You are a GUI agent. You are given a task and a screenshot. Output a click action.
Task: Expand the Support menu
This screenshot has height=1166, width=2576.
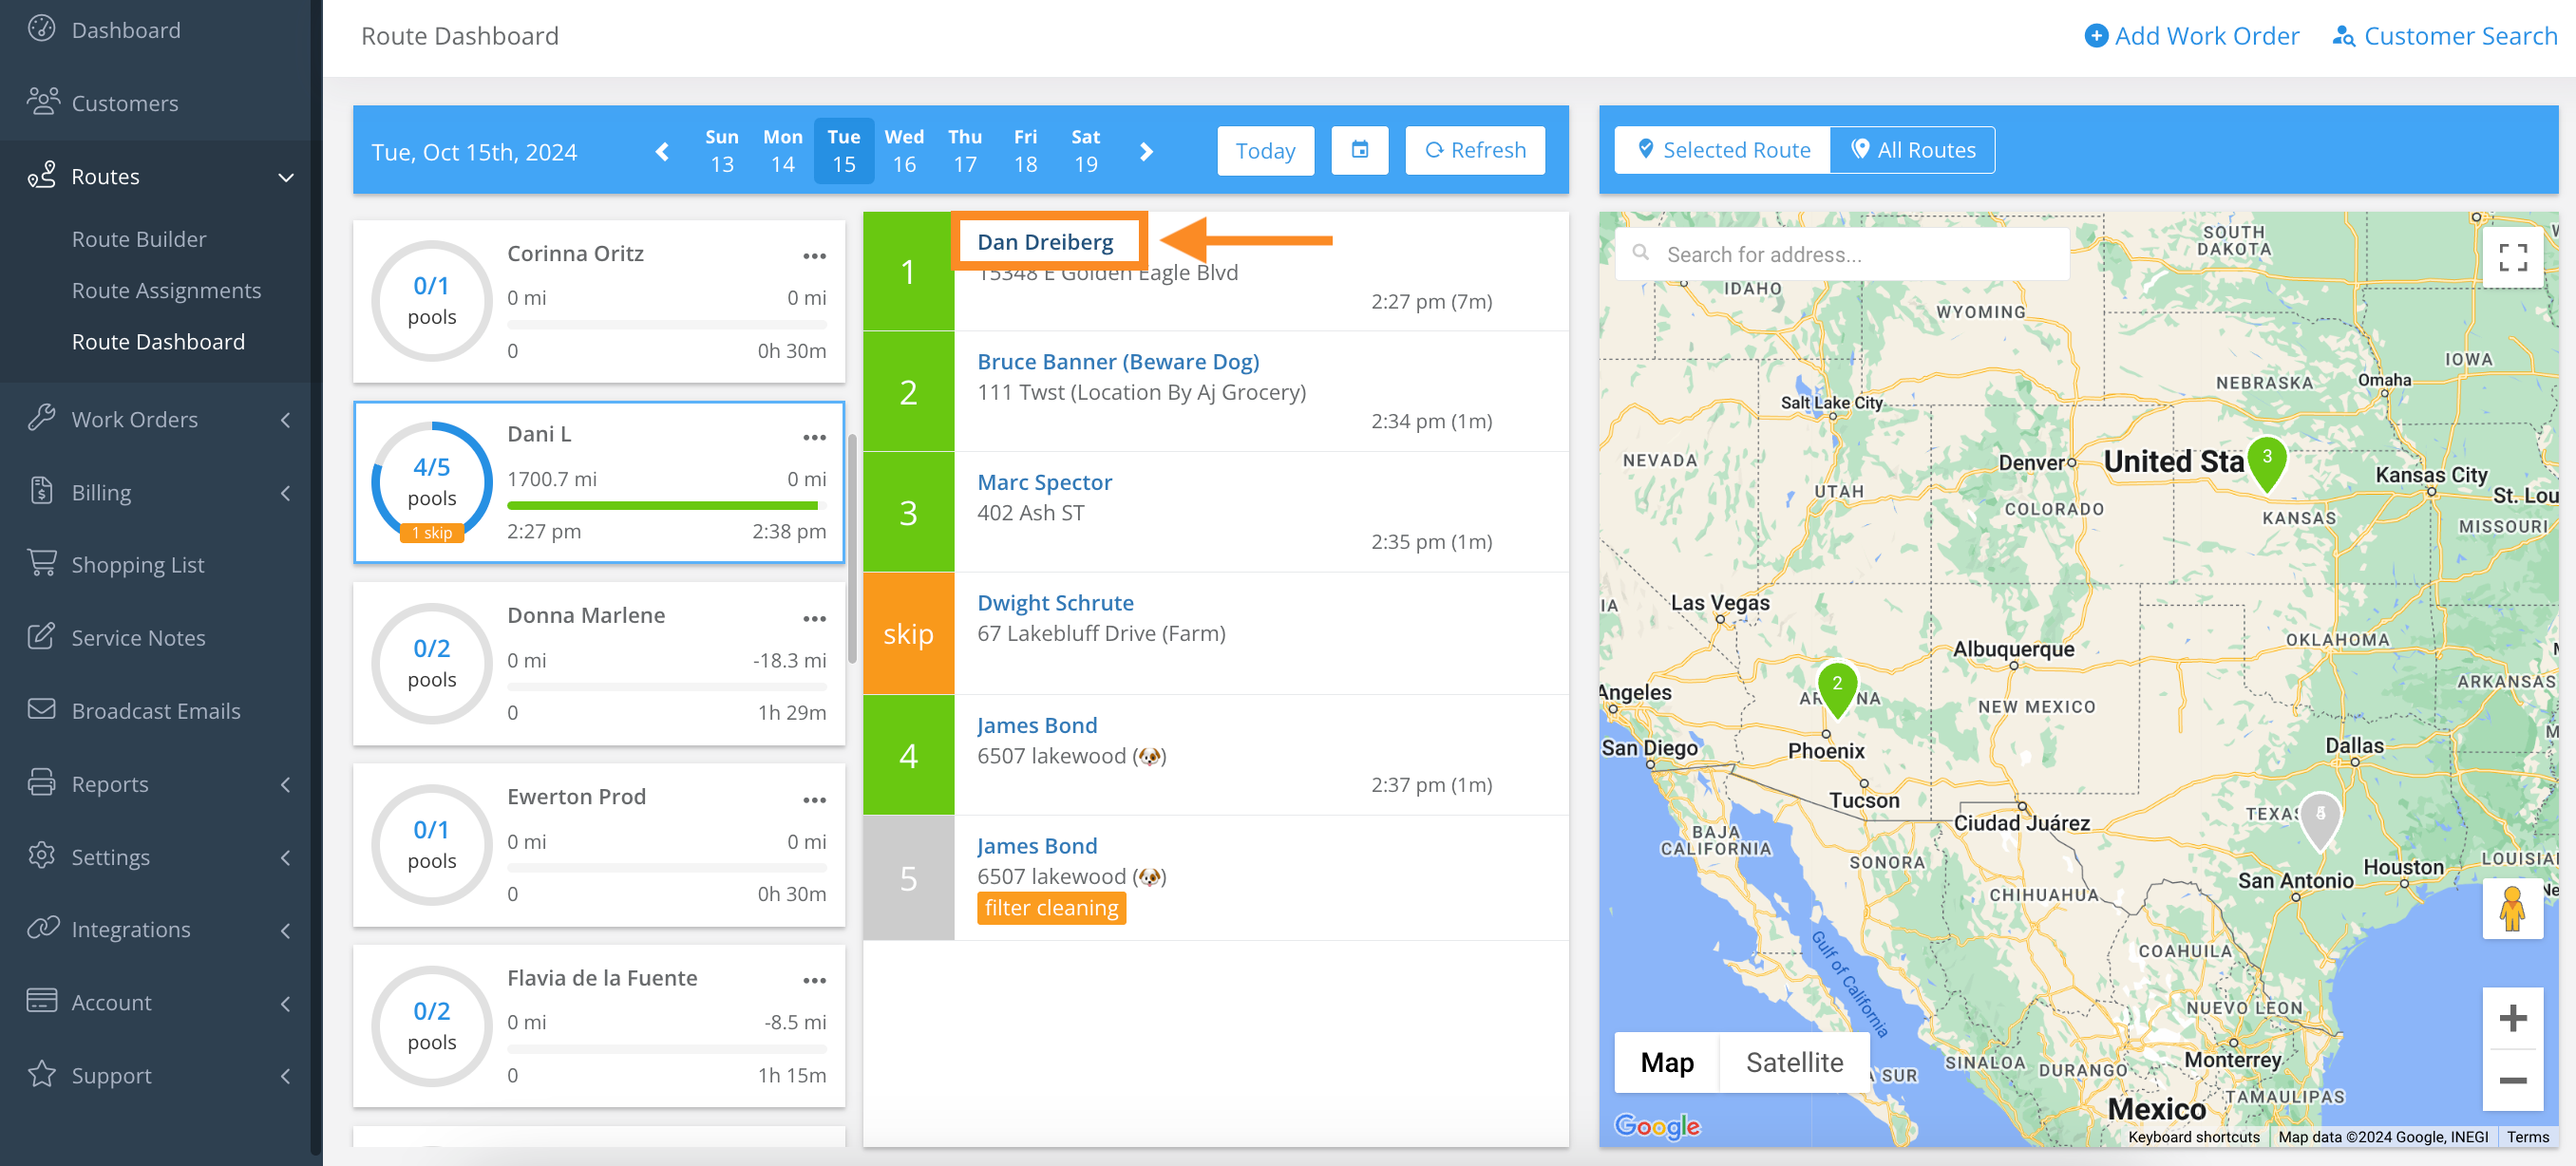tap(286, 1076)
